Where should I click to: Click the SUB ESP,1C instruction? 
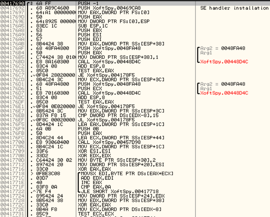point(93,26)
